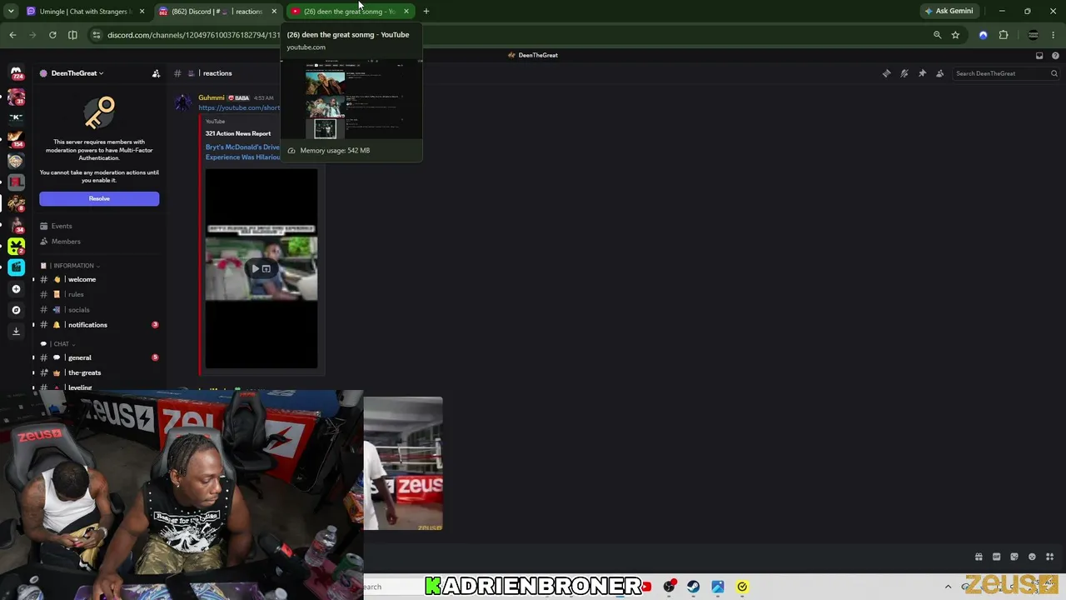The height and width of the screenshot is (600, 1066).
Task: Click the Ask Gemini button
Action: tap(948, 11)
